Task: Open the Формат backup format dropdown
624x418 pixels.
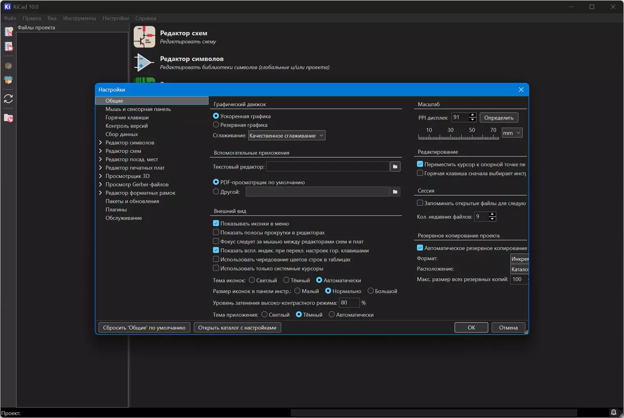Action: click(x=519, y=259)
